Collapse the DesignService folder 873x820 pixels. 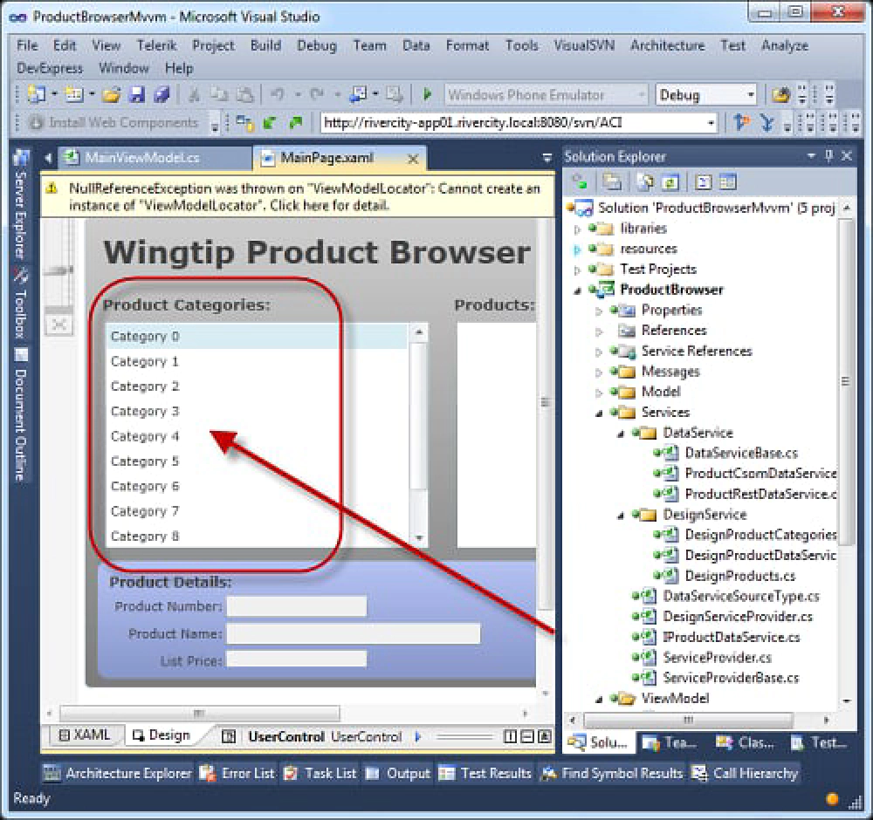pos(621,516)
